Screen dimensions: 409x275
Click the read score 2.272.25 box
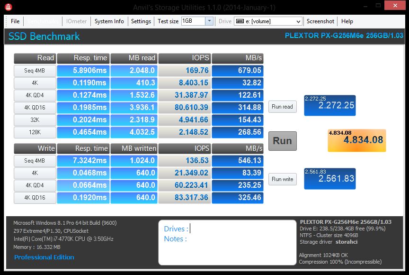(329, 105)
